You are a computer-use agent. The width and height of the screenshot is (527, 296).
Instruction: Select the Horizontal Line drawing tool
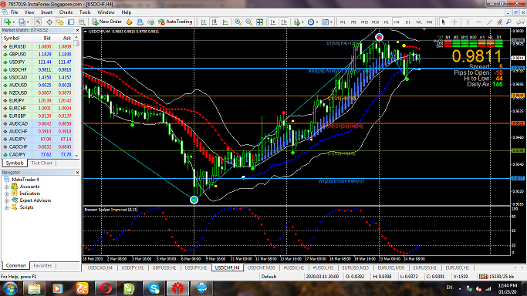point(478,22)
